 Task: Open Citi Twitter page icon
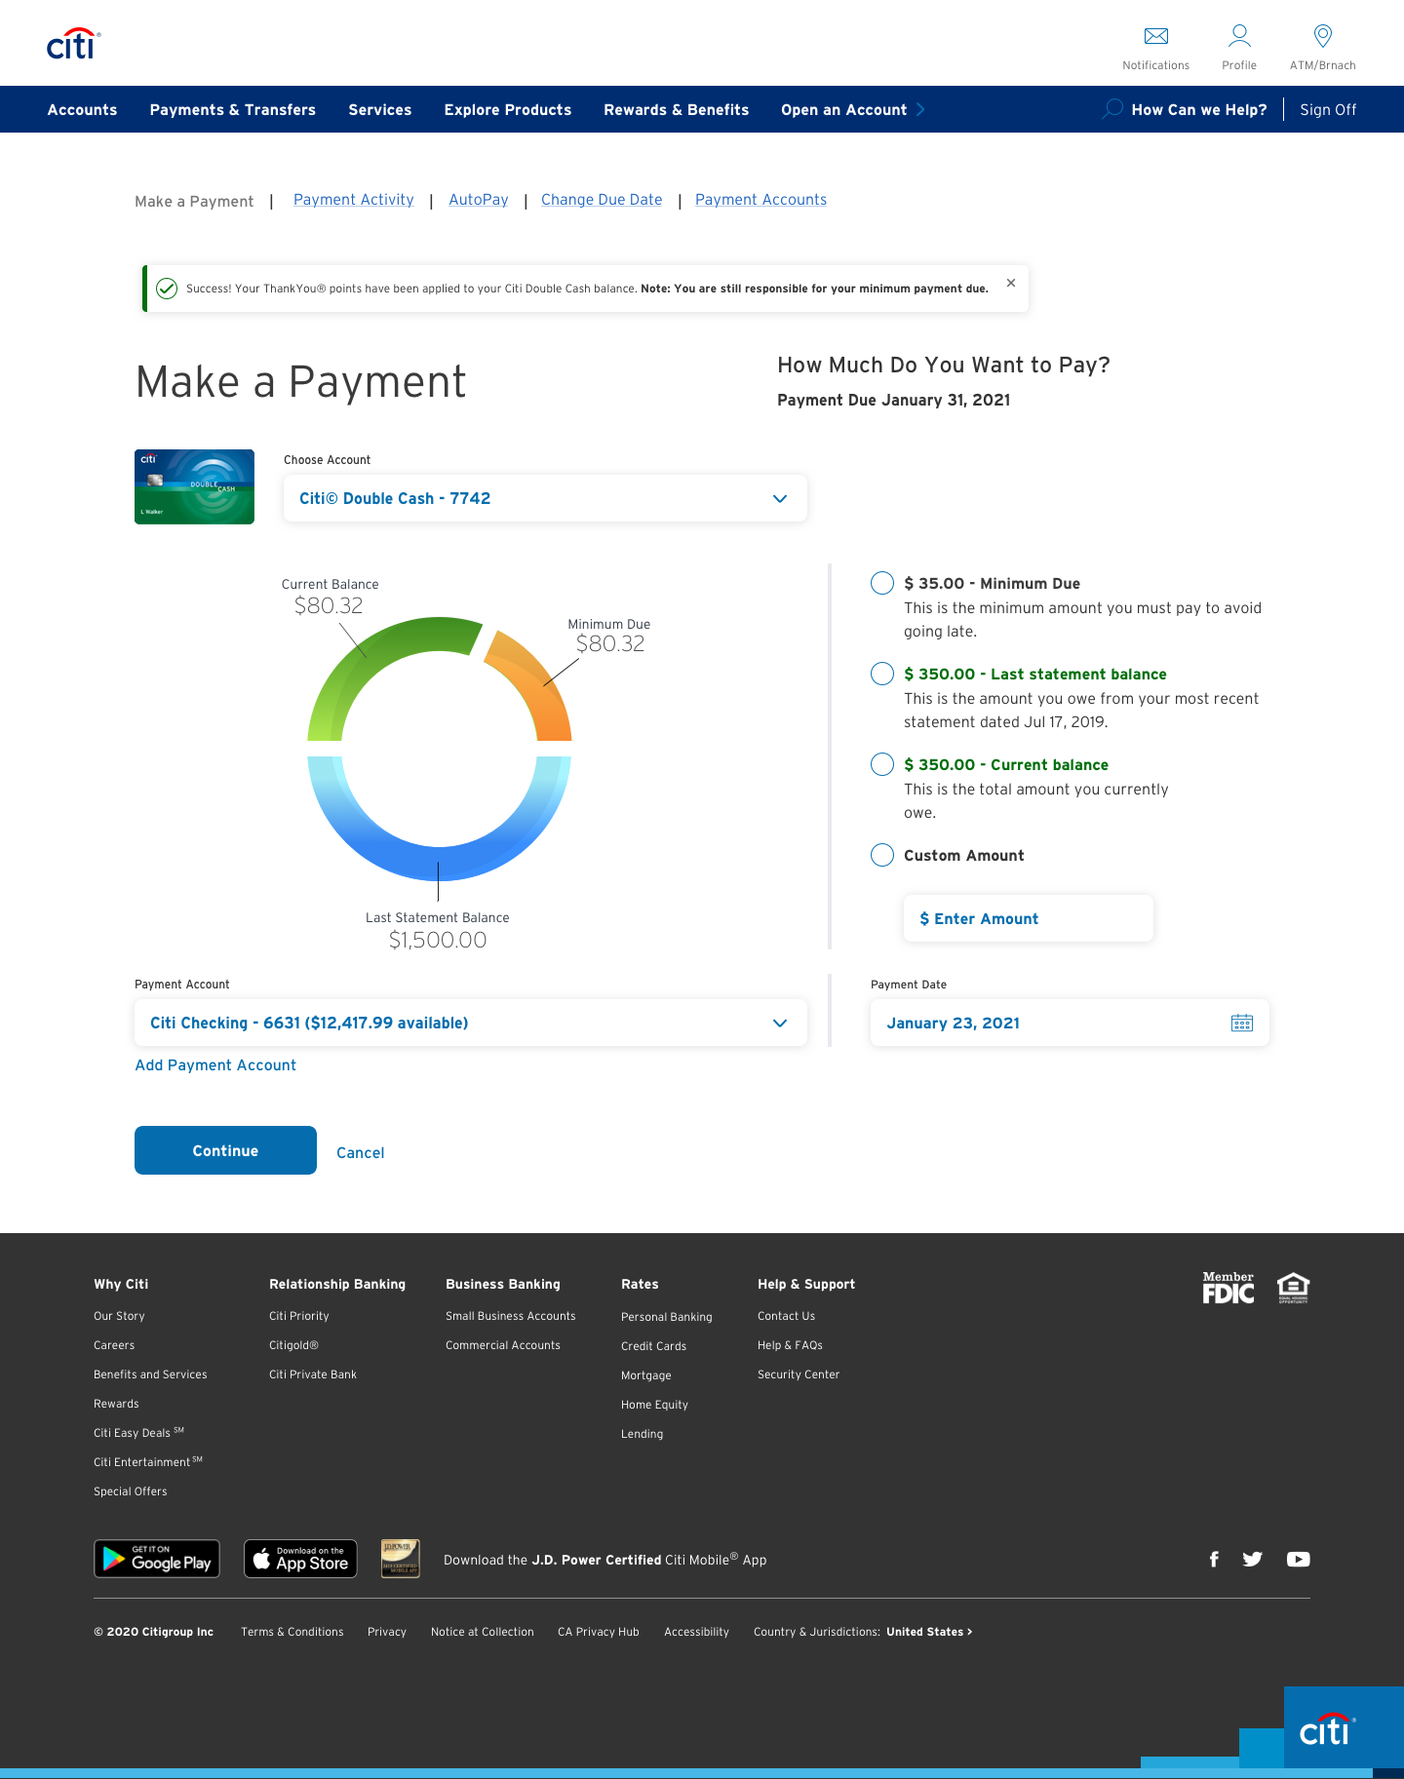point(1253,1559)
